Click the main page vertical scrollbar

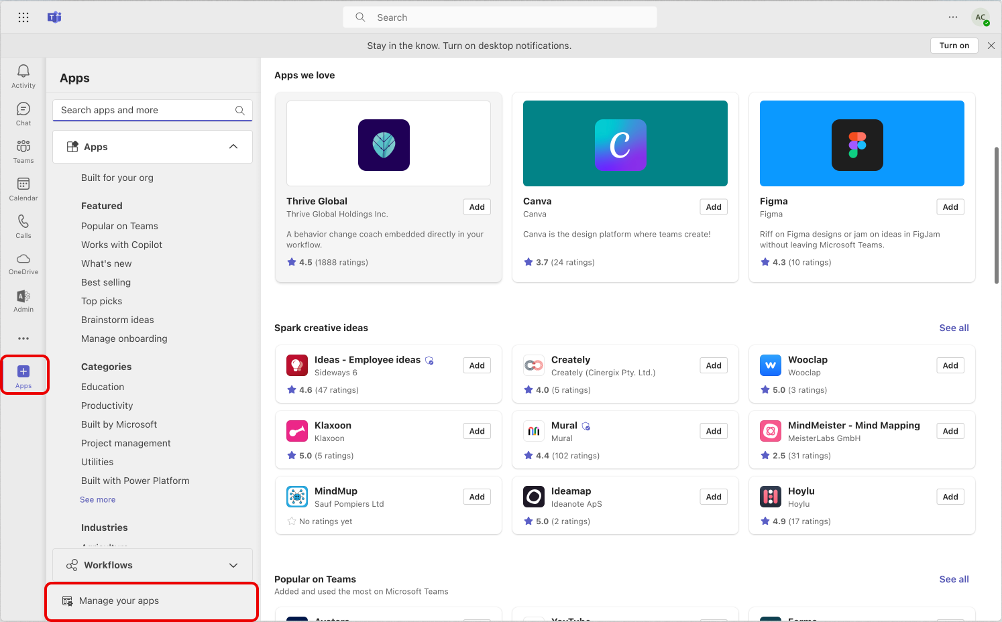coord(997,214)
